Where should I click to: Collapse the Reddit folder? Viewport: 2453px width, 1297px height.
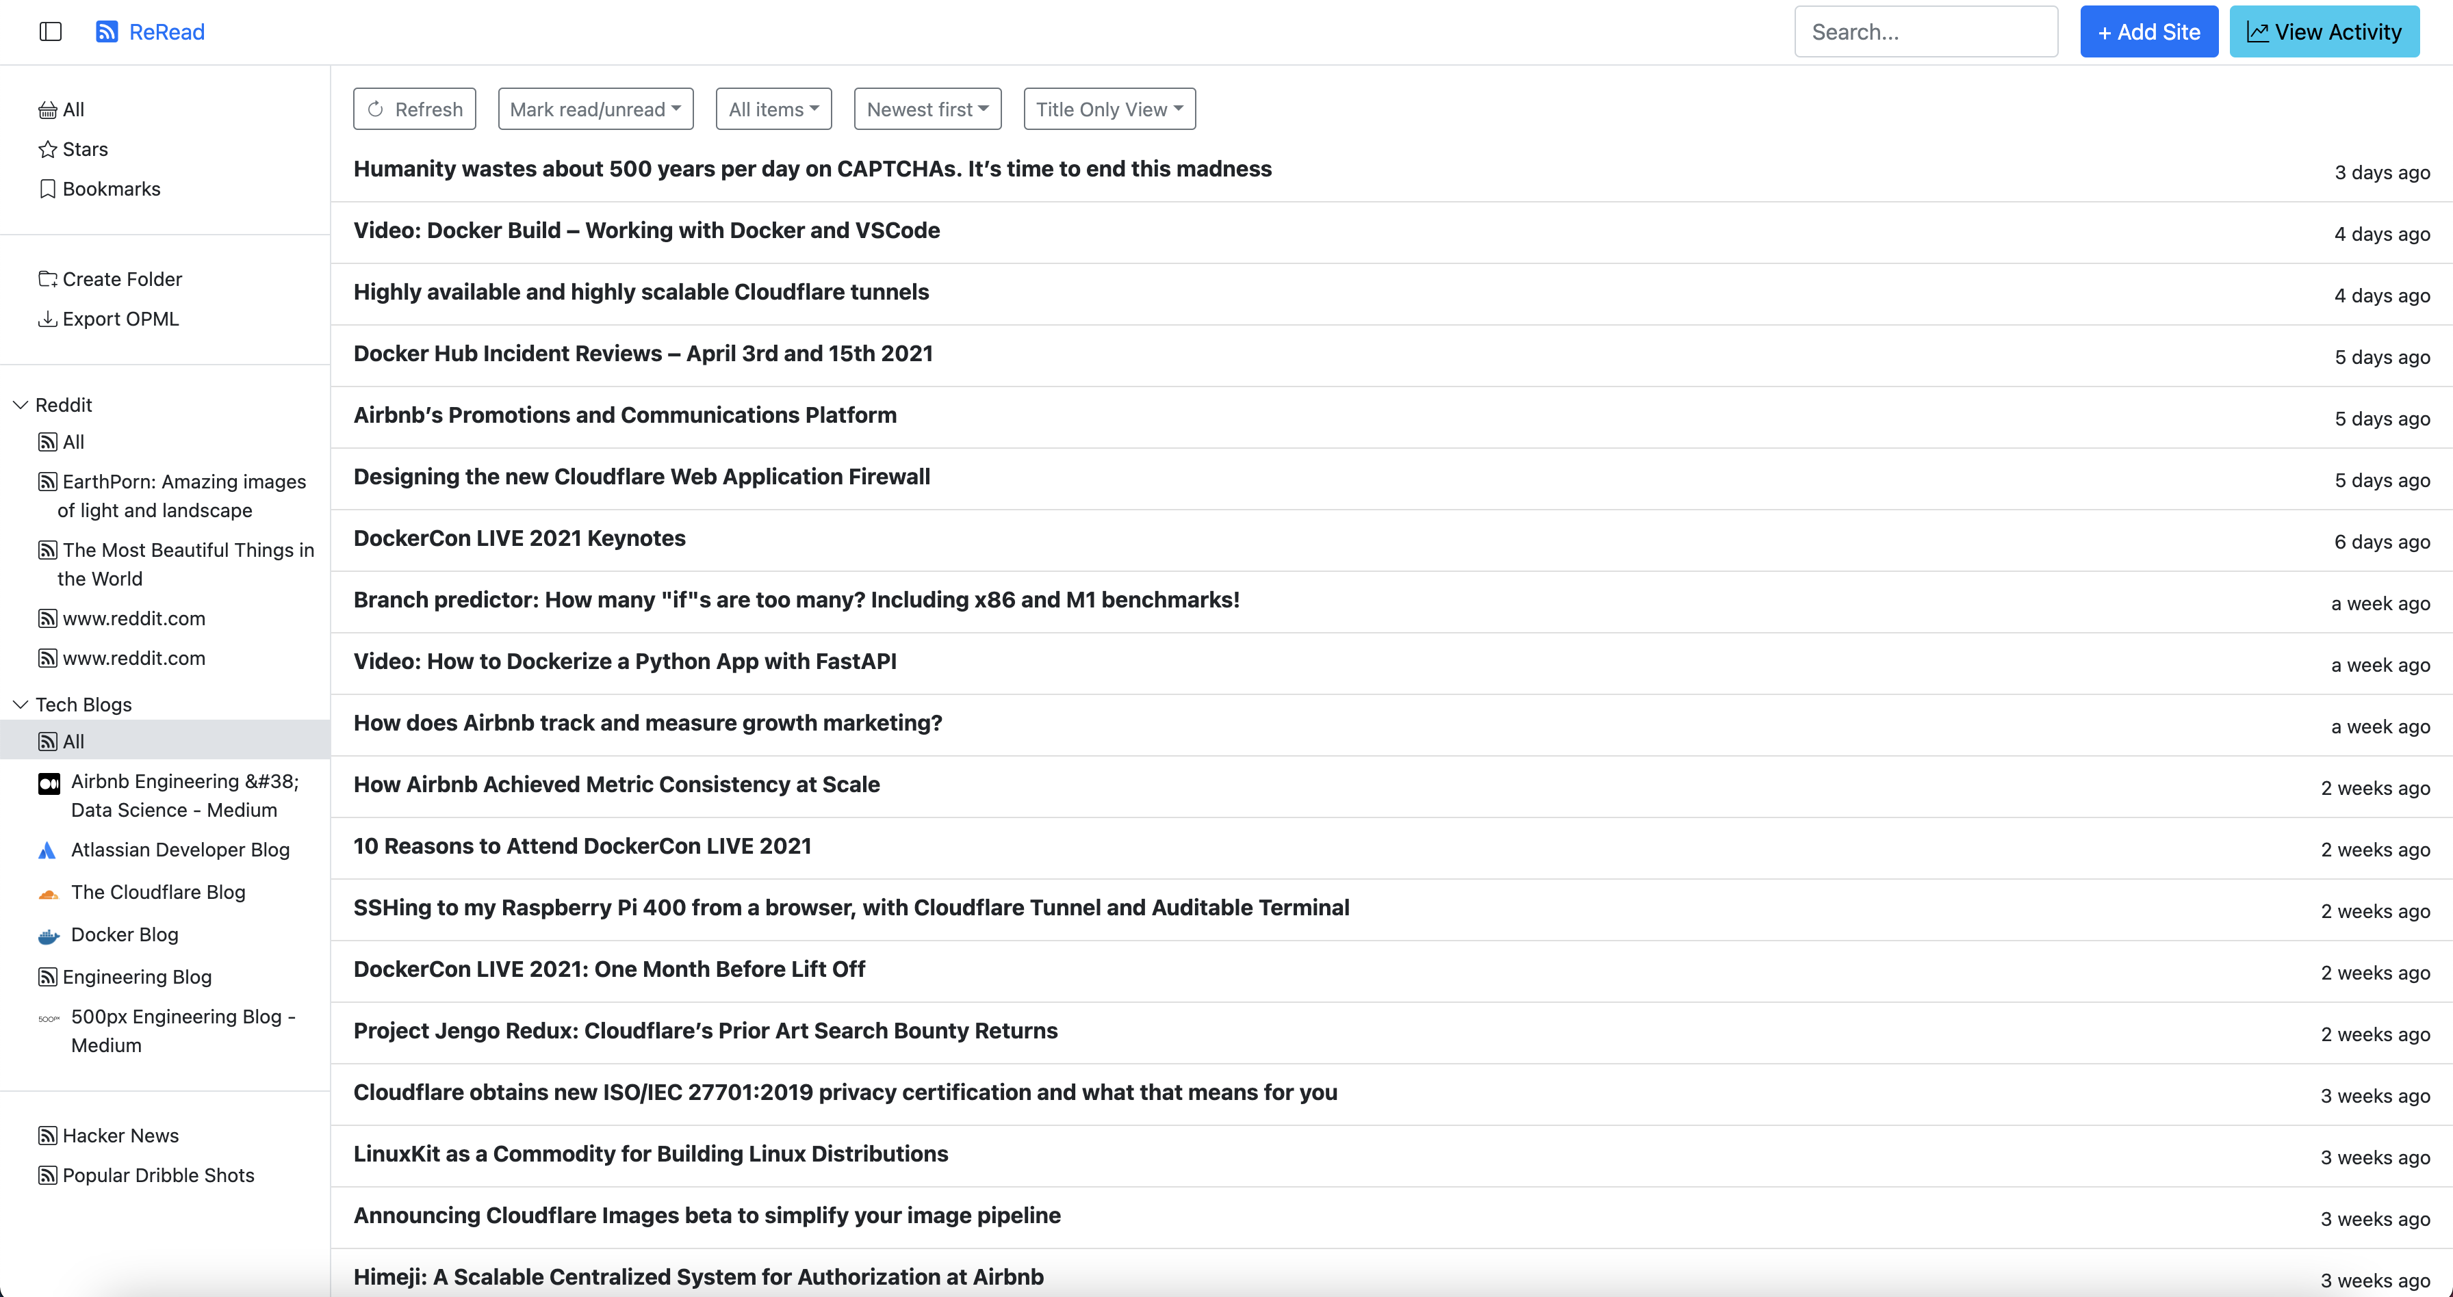click(20, 406)
